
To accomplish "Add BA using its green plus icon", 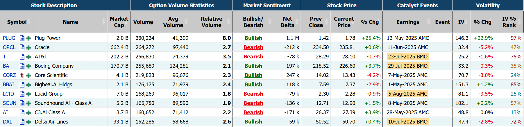I will [x=28, y=66].
